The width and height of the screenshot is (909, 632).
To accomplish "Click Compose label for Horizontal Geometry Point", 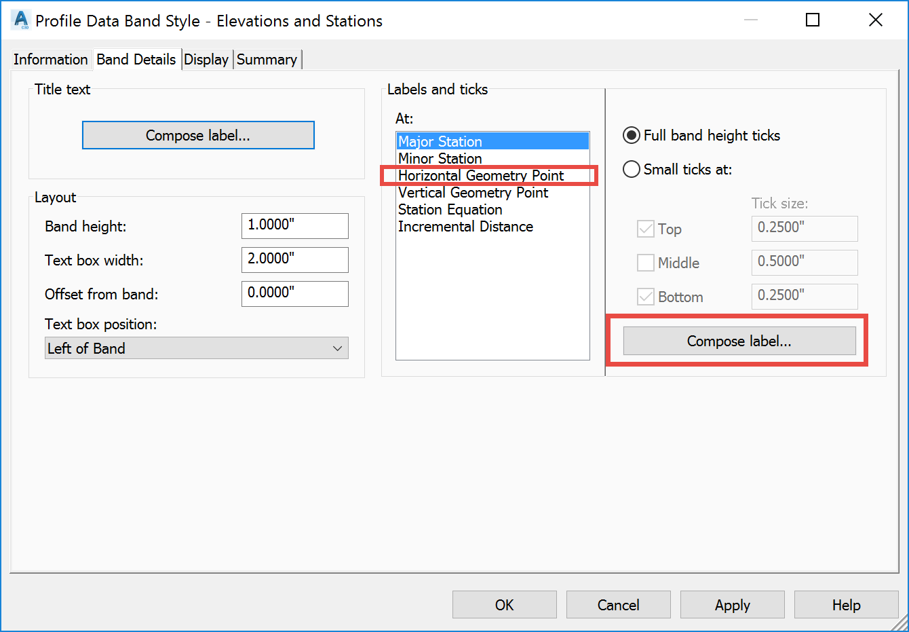I will (738, 341).
